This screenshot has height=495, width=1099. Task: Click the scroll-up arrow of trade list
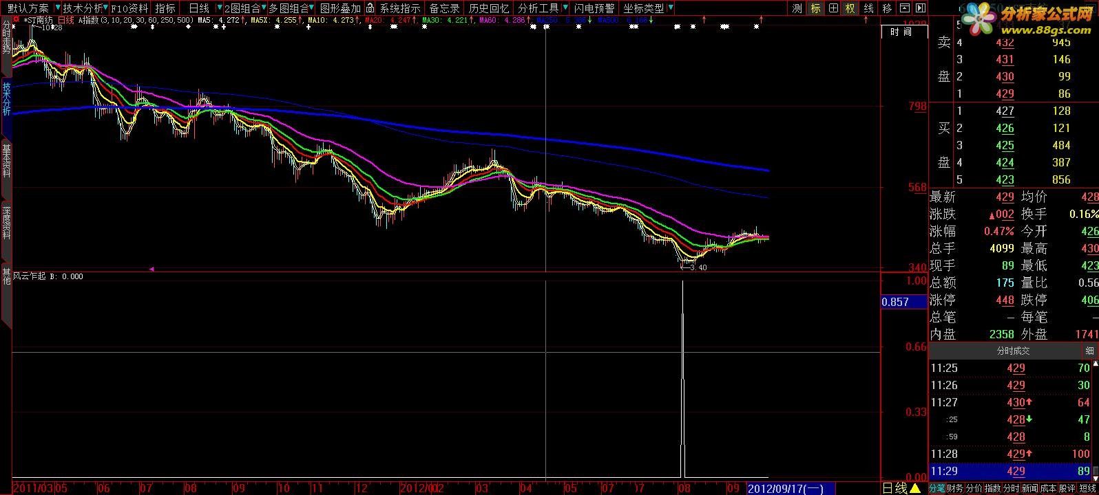coord(1095,363)
